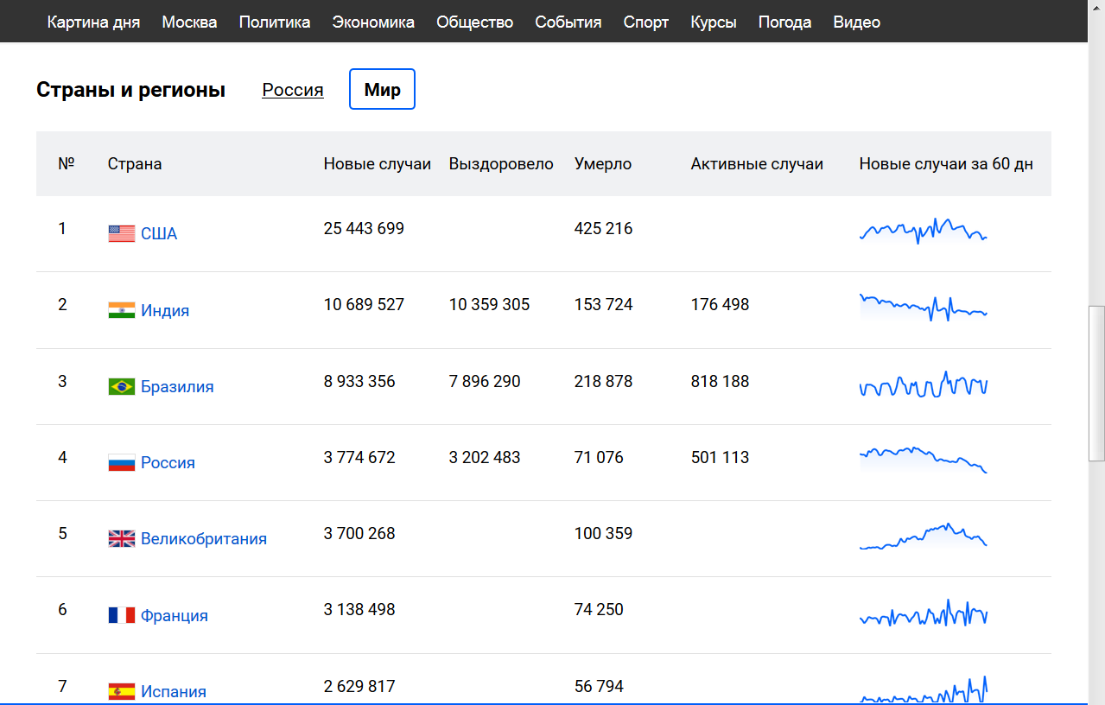Viewport: 1105px width, 705px height.
Task: Go to the Экономика section
Action: pyautogui.click(x=373, y=22)
